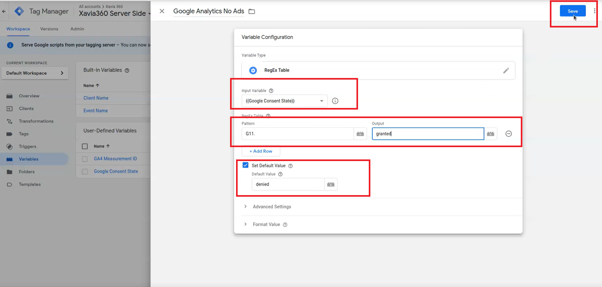Screen dimensions: 602x287
Task: Open Variables in the sidebar
Action: click(34, 159)
